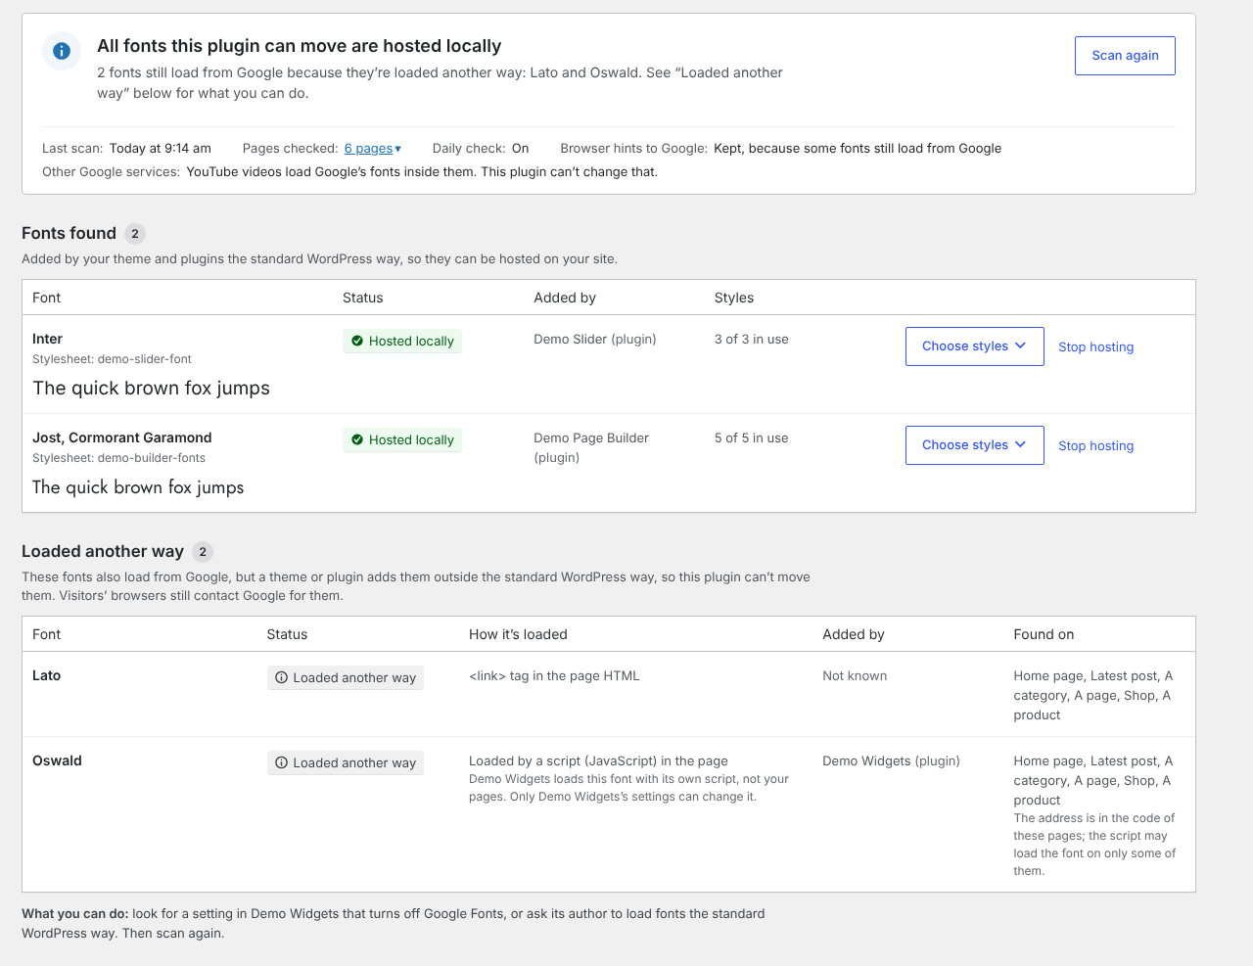Click the green checkmark icon in Jost row
The height and width of the screenshot is (966, 1253).
tap(357, 440)
